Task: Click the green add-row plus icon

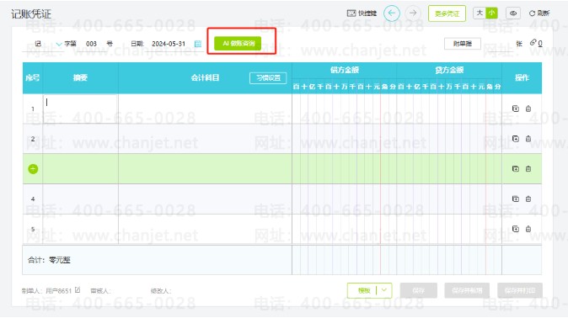Action: click(x=33, y=169)
